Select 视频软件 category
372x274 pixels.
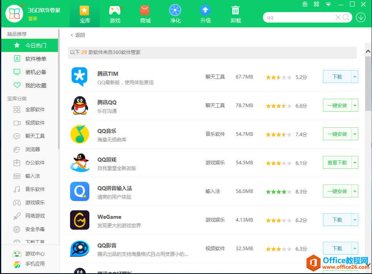[x=30, y=123]
